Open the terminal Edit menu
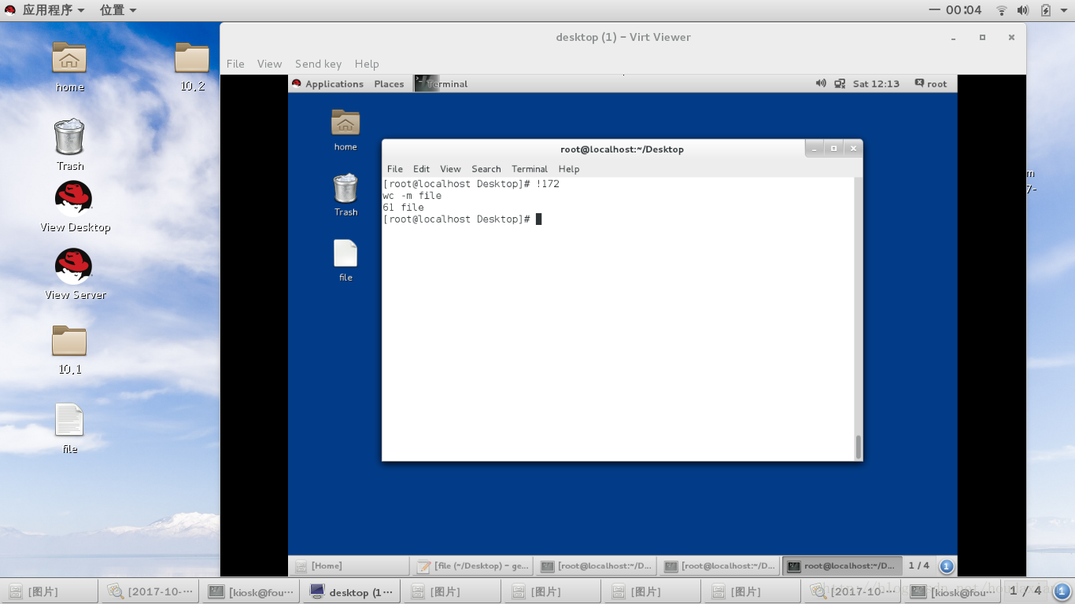This screenshot has width=1075, height=604. point(422,168)
